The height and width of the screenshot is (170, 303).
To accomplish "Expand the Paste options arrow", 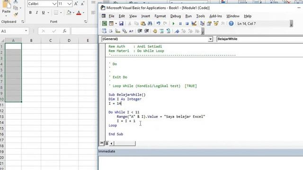I will [6, 16].
